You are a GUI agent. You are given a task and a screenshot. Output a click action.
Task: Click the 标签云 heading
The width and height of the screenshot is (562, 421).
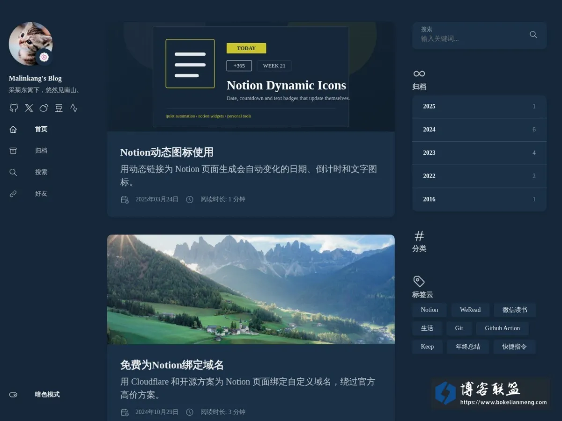coord(422,295)
